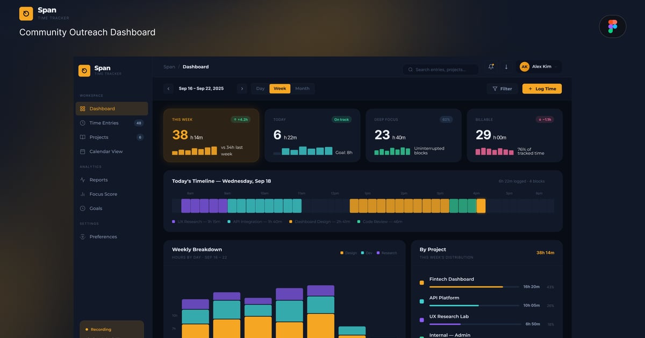Click the UX Research legend swatch

[x=174, y=222]
